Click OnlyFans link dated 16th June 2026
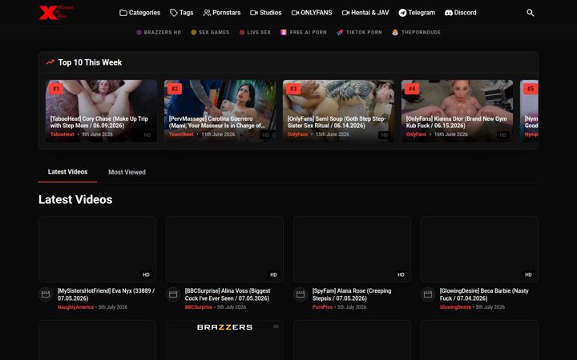577x360 pixels. coord(416,134)
